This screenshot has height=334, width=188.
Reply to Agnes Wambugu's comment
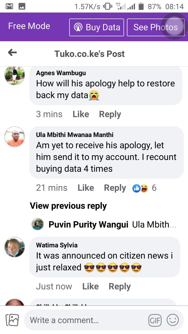click(x=110, y=114)
